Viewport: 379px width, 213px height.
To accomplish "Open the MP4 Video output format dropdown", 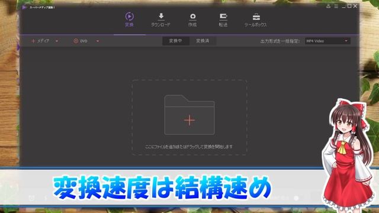I will coord(327,41).
